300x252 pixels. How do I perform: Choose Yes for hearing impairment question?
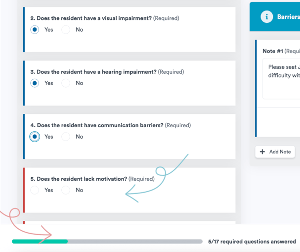[x=35, y=83]
